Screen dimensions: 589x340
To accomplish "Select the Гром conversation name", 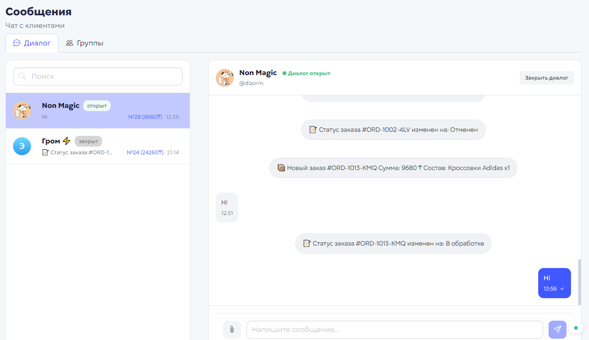I will coord(51,141).
